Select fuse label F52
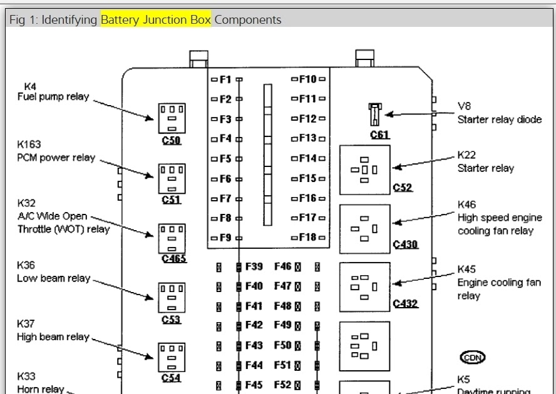Screen dimensions: 556x394 (x=283, y=385)
